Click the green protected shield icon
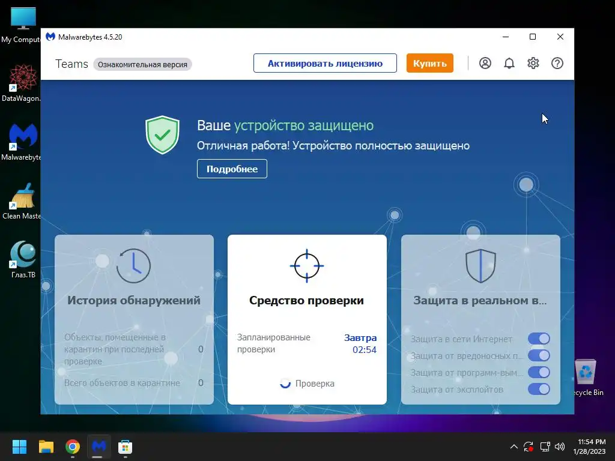The image size is (615, 461). pos(162,134)
